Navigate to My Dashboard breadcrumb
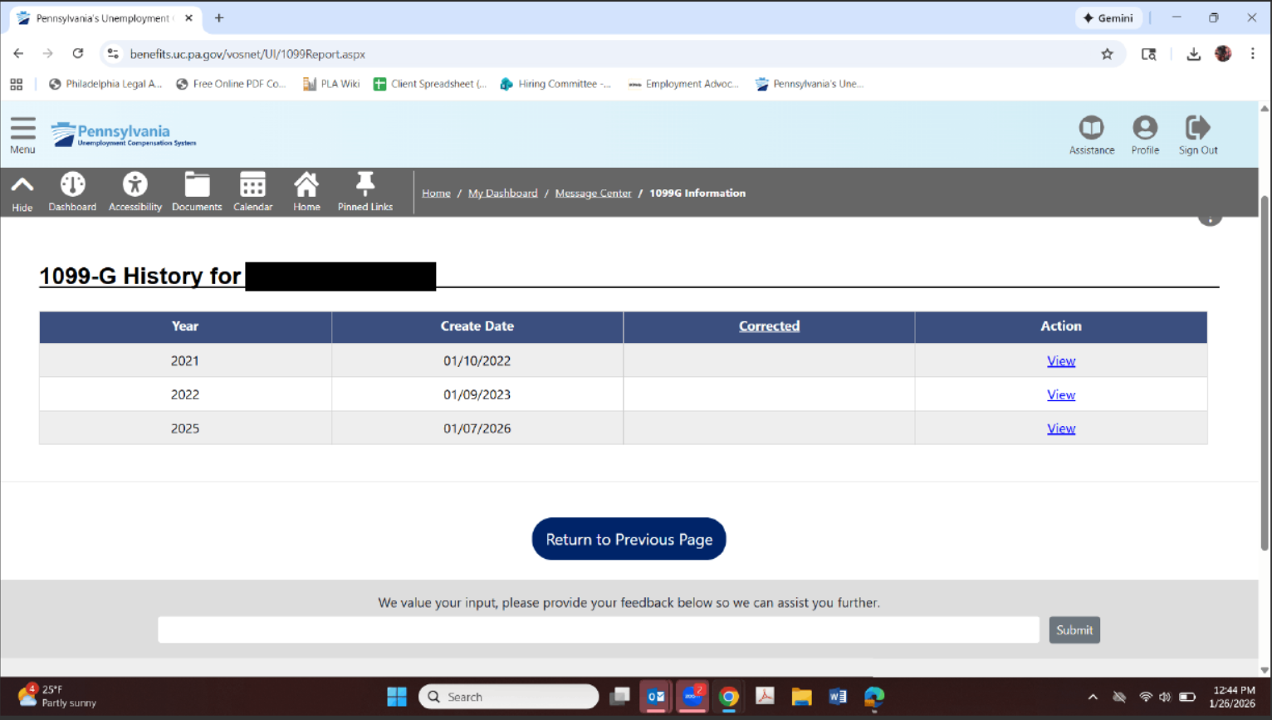This screenshot has height=720, width=1272. 502,193
